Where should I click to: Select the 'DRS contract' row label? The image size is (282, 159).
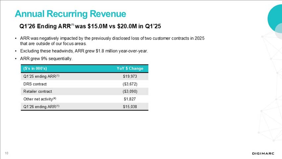click(x=35, y=84)
